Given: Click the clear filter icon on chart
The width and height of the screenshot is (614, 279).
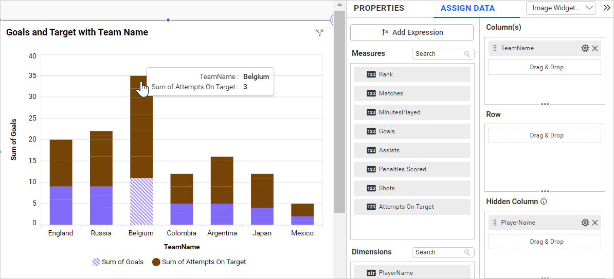Looking at the screenshot, I should click(x=319, y=33).
